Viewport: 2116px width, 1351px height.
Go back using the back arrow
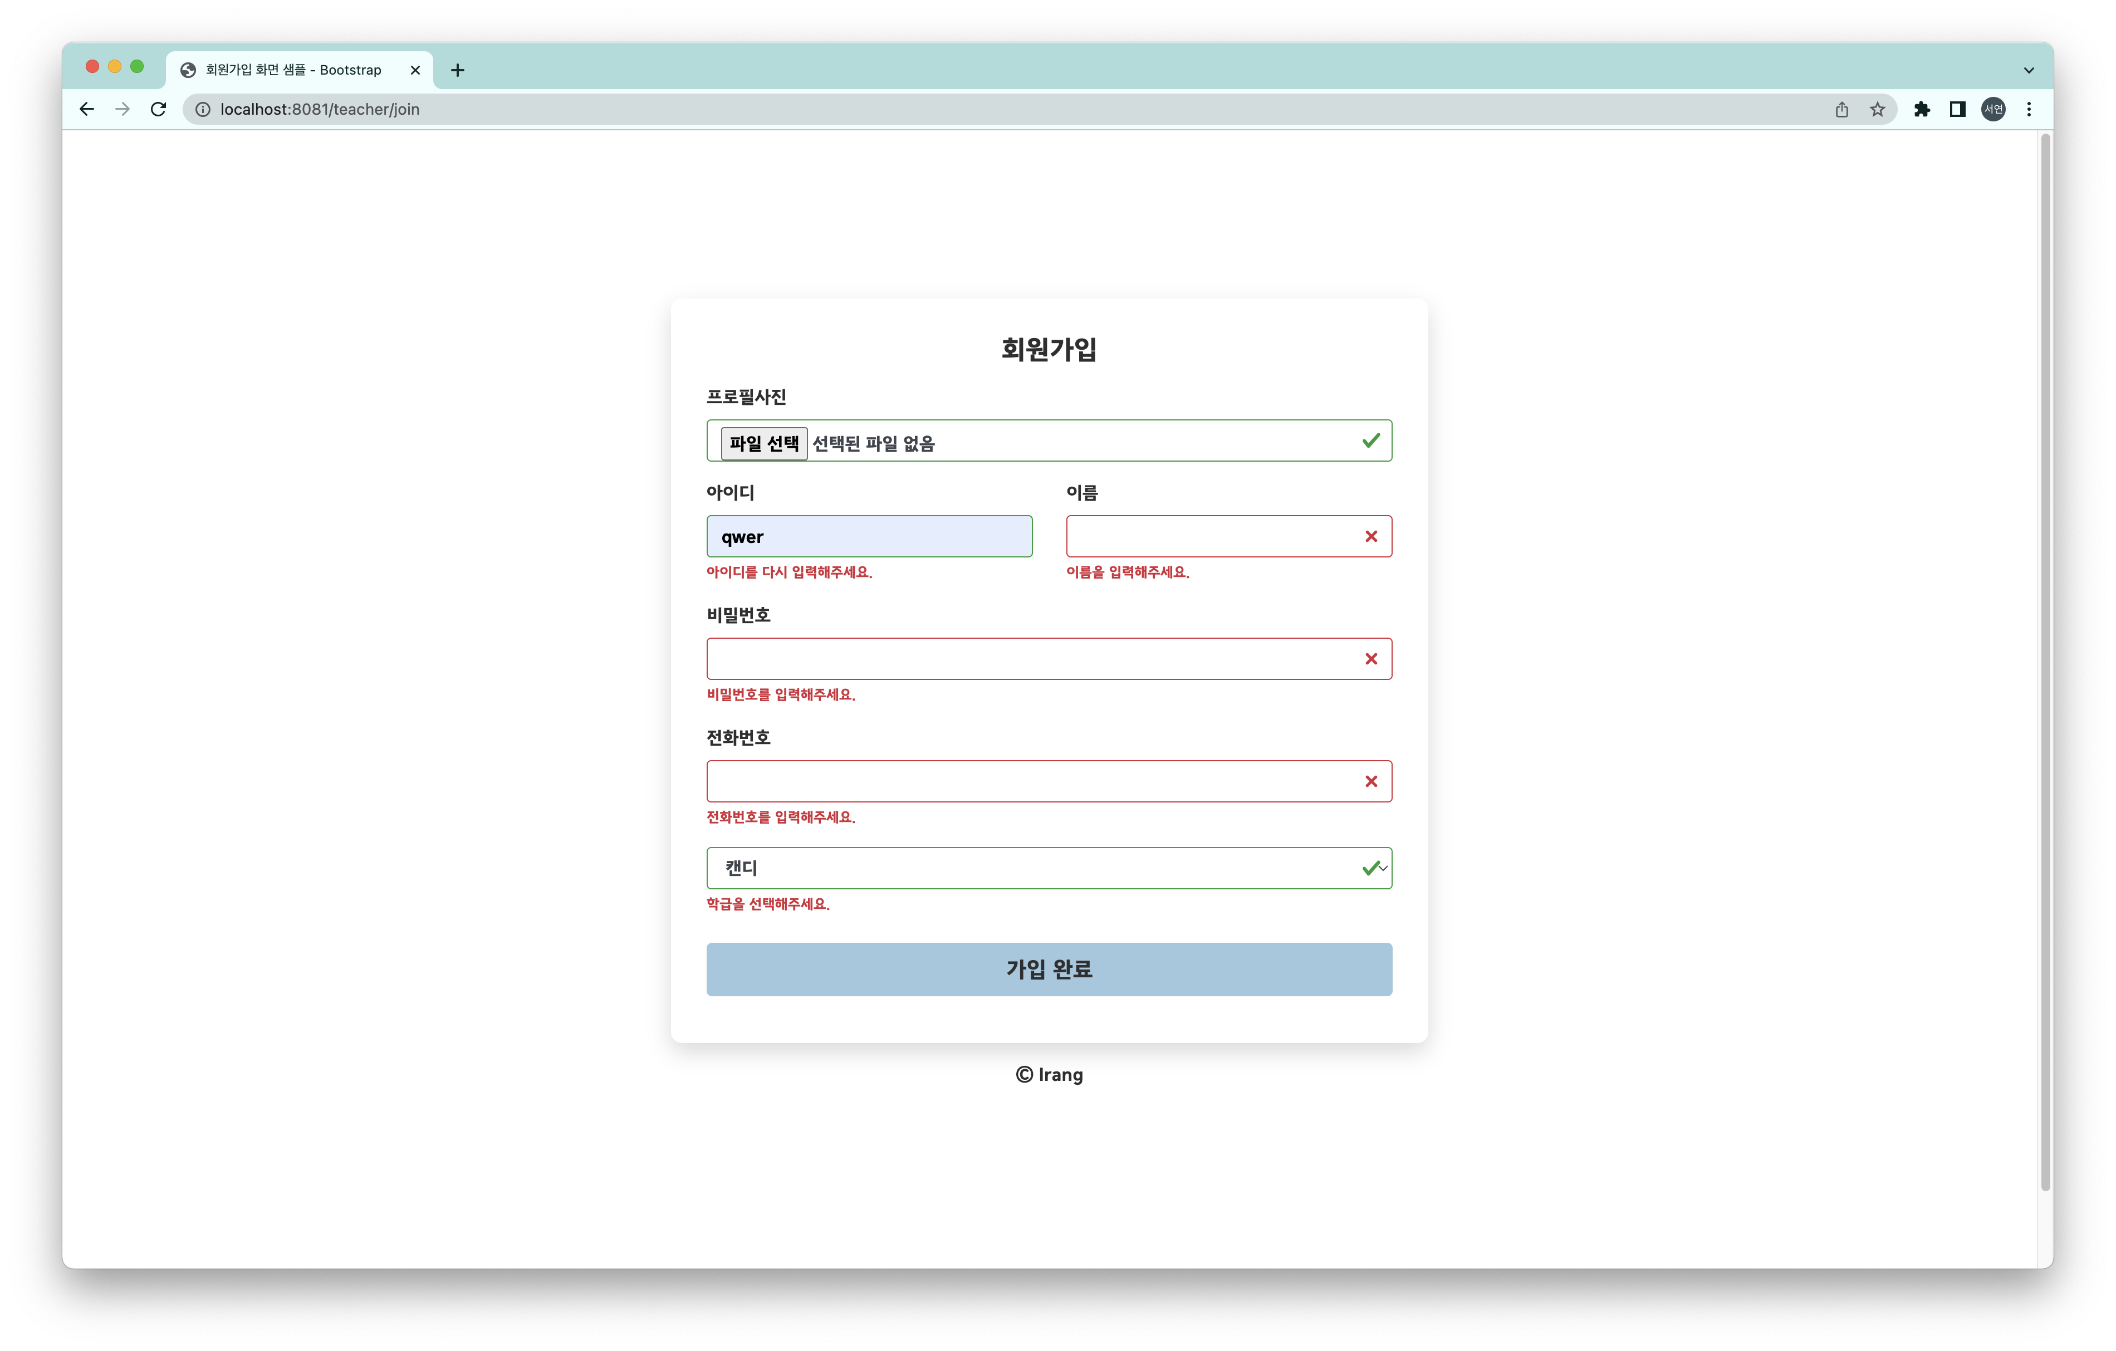tap(86, 109)
